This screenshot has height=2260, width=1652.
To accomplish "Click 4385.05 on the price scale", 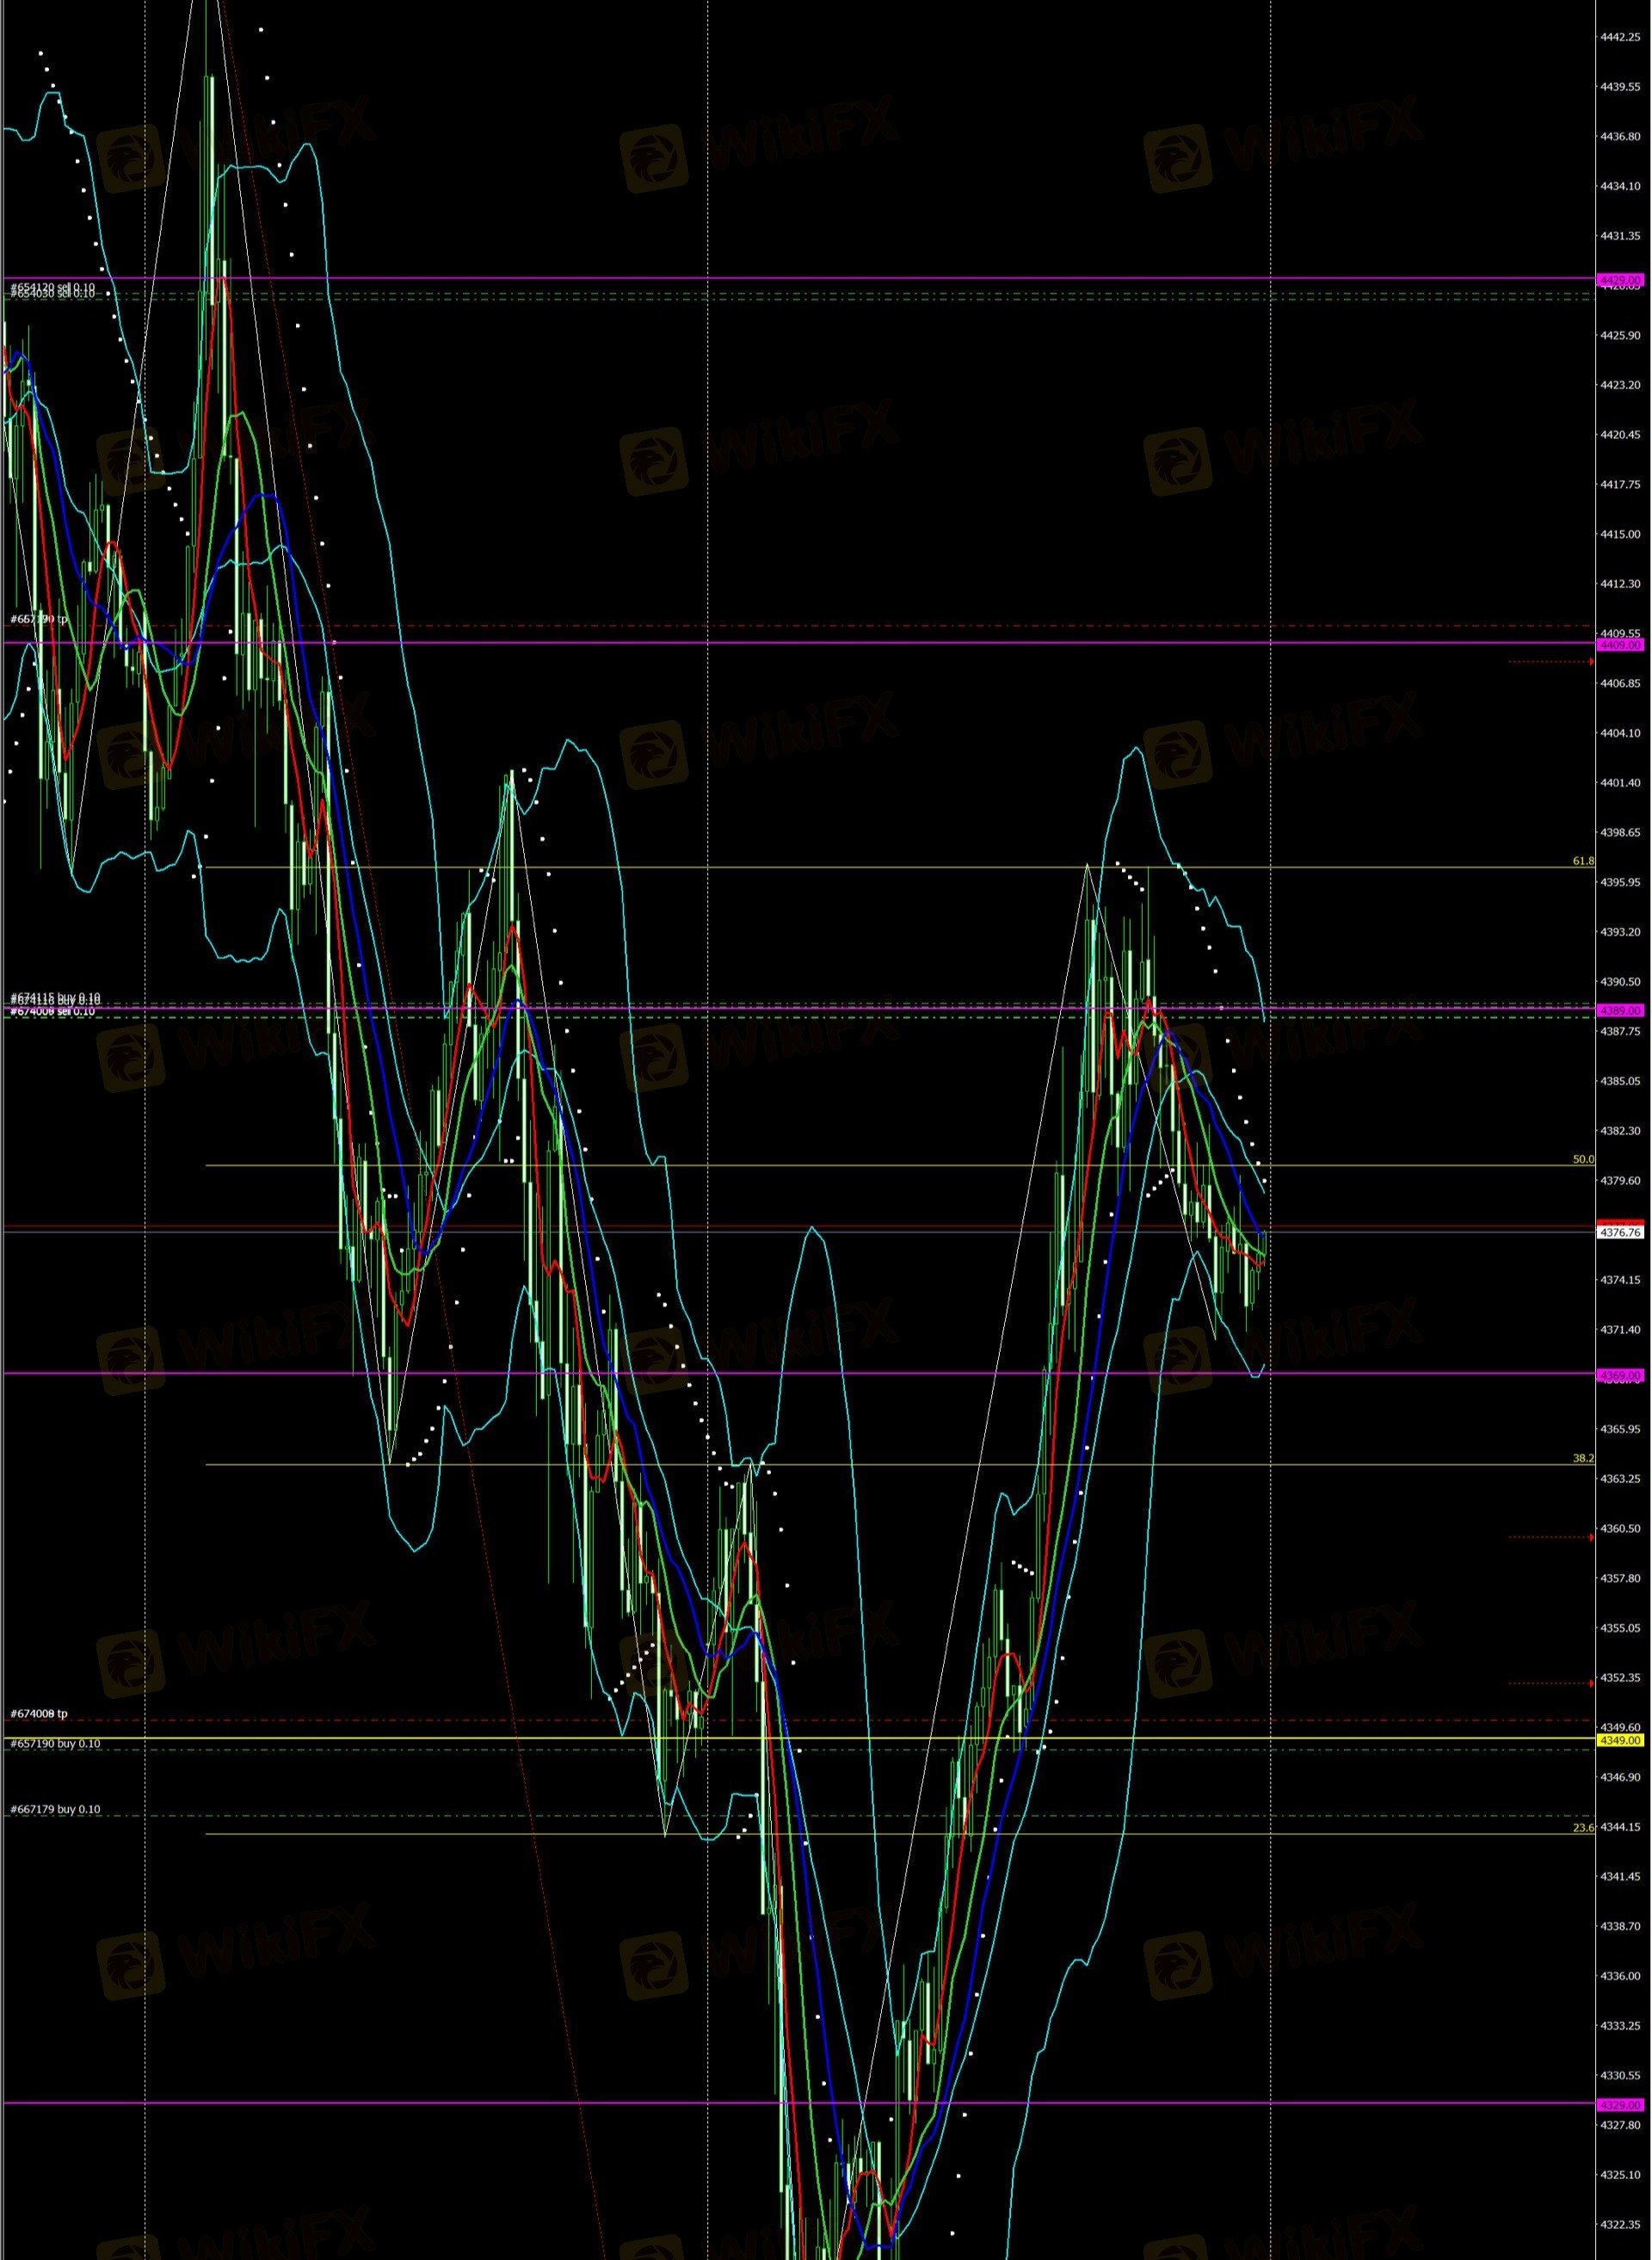I will 1620,1081.
